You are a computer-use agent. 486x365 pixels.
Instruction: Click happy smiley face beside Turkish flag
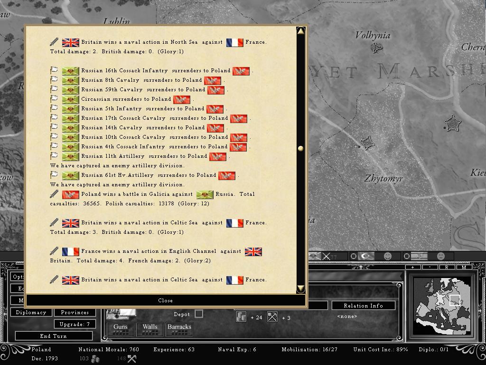388,256
